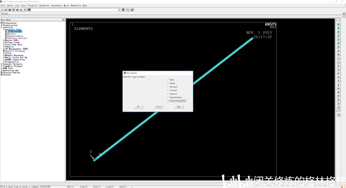This screenshot has width=346, height=188.
Task: Open the WorkPlane menu
Action: pyautogui.click(x=44, y=5)
